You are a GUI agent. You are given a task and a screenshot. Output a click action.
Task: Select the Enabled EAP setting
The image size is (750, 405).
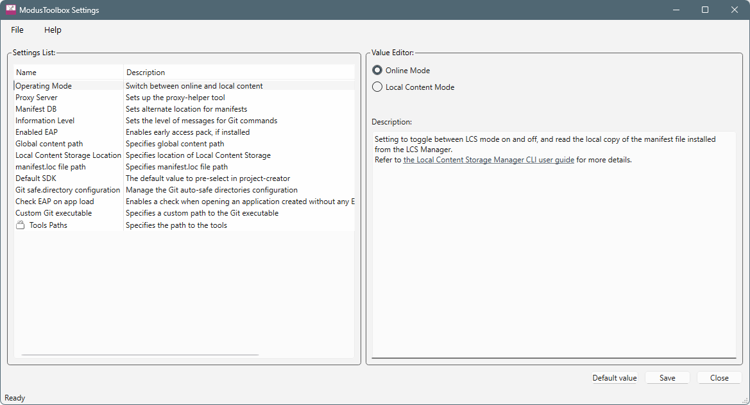click(x=37, y=132)
